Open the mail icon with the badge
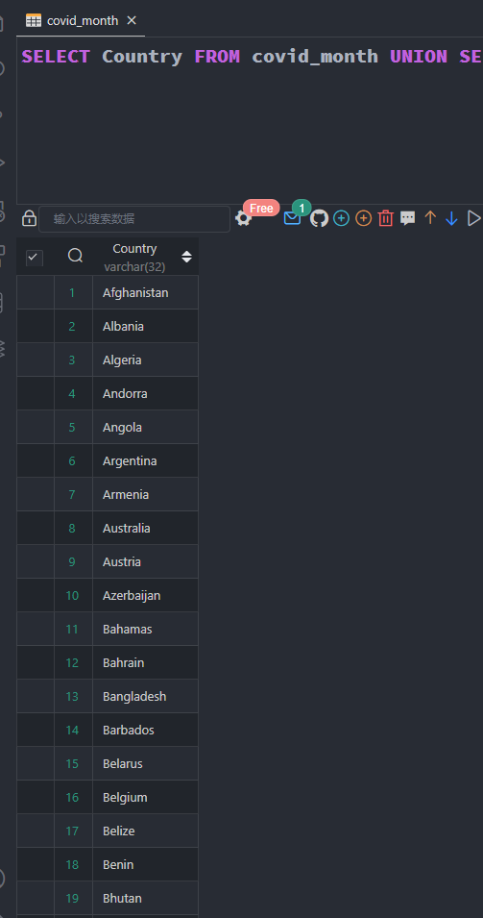 pyautogui.click(x=292, y=218)
